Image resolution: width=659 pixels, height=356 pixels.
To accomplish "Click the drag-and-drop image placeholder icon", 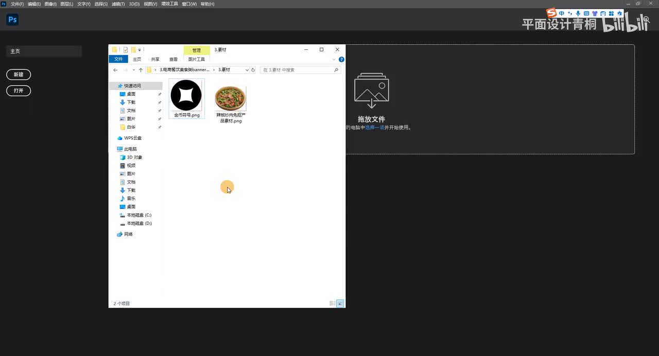I will [x=371, y=91].
